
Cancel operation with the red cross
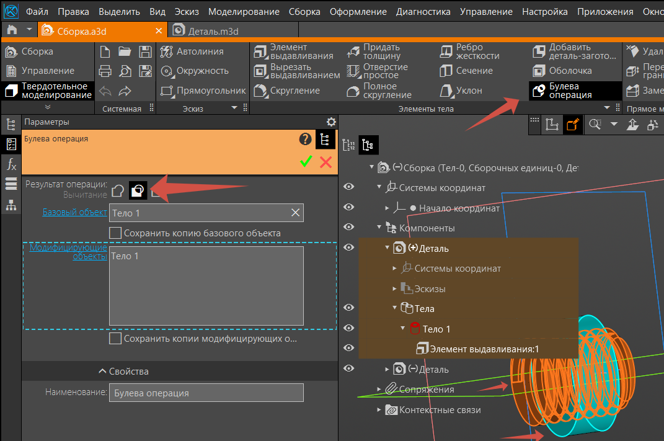(x=325, y=162)
